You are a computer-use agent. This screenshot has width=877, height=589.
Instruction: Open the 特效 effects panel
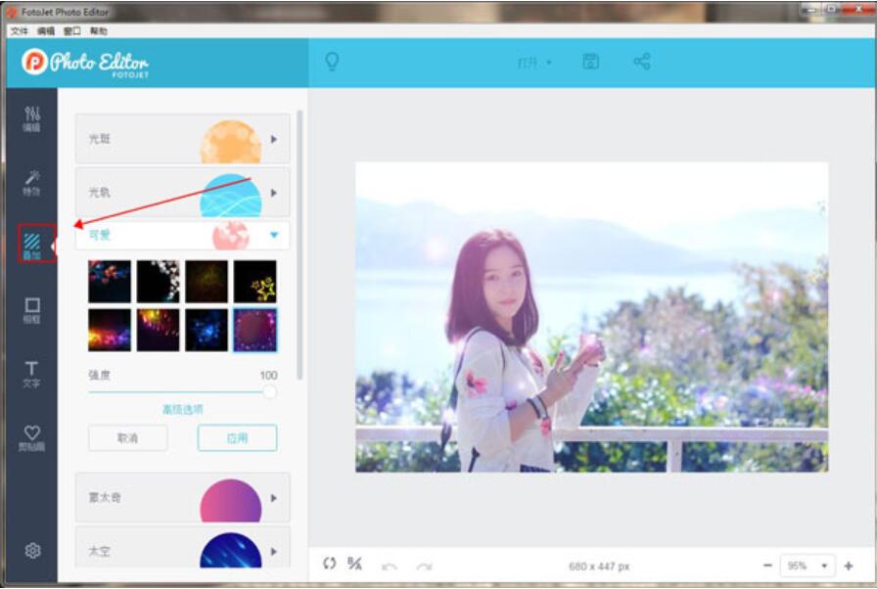pyautogui.click(x=33, y=180)
